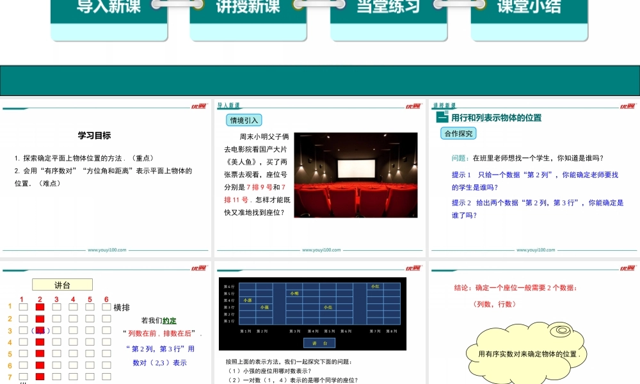Check the empty seat checkbox at column 6 row 1
The height and width of the screenshot is (384, 640).
tap(106, 307)
